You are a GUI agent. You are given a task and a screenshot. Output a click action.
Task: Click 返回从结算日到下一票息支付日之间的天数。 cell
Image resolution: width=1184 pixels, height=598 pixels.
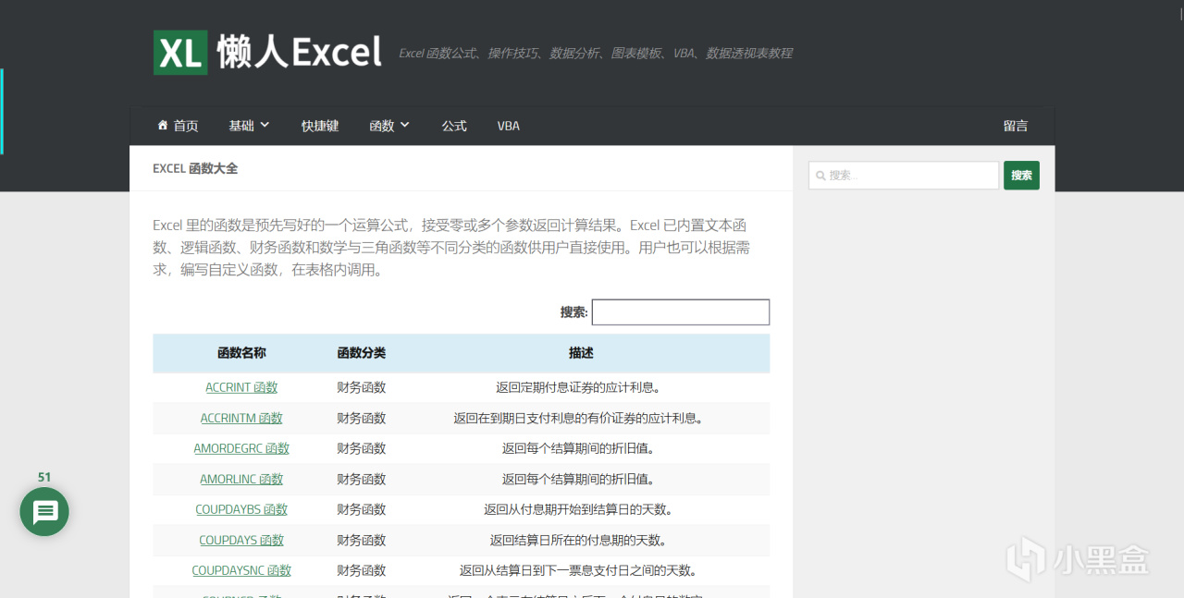pyautogui.click(x=581, y=570)
